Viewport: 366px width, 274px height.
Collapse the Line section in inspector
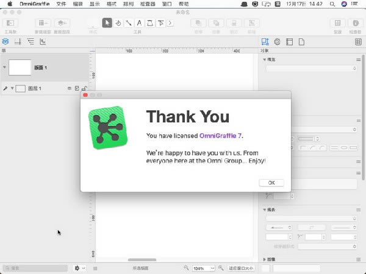tap(265, 209)
